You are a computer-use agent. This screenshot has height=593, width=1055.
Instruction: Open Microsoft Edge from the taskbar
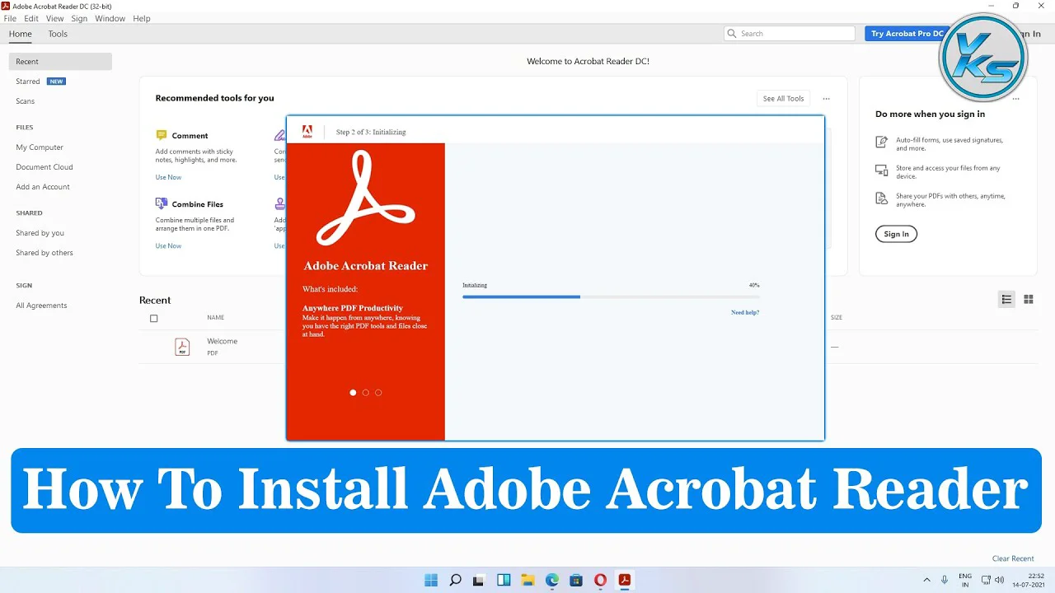551,580
